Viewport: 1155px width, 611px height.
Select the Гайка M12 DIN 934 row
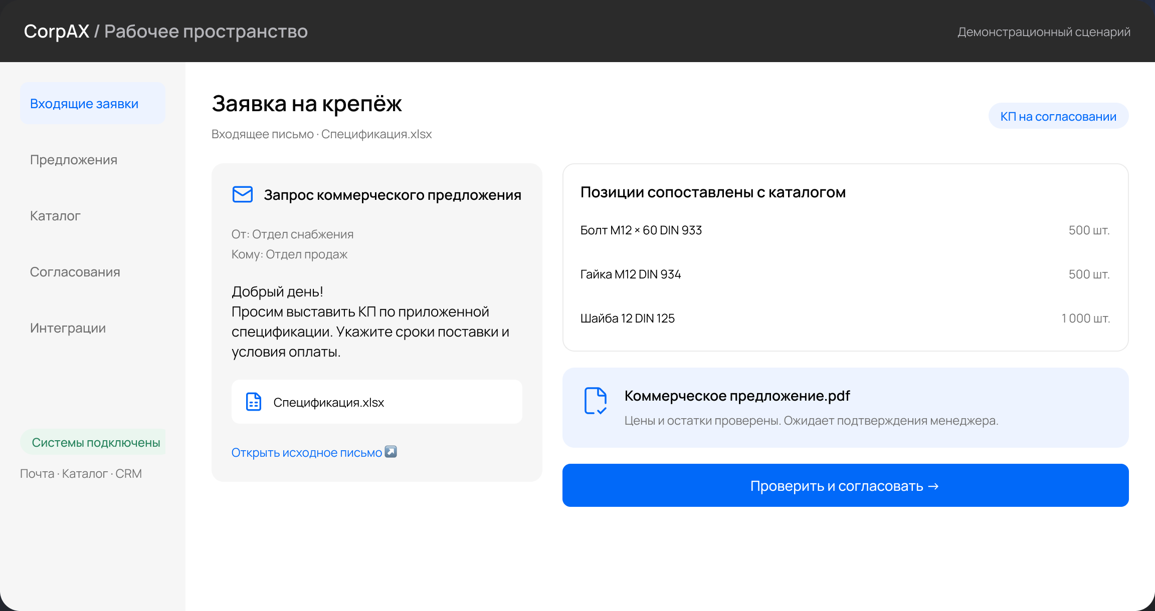(x=845, y=274)
